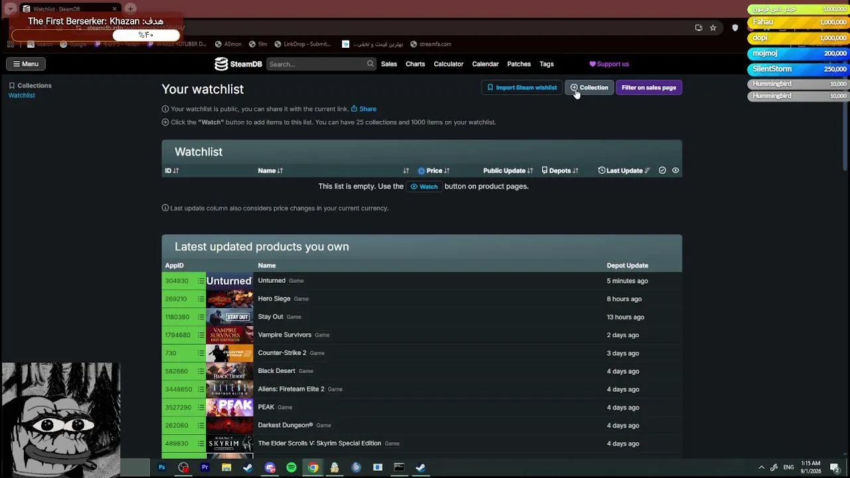Open the Darkest Dungeon product link
The height and width of the screenshot is (478, 850).
(x=286, y=426)
